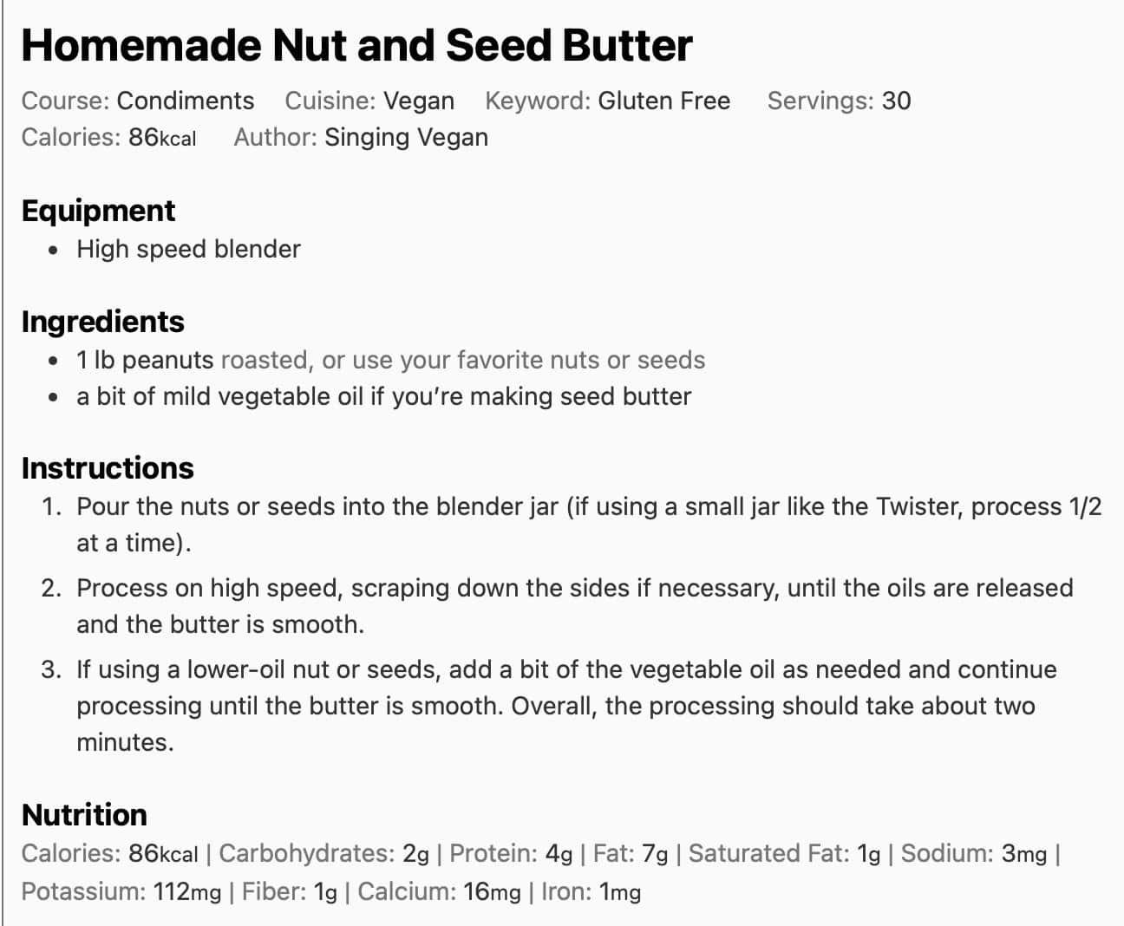The width and height of the screenshot is (1124, 926).
Task: Click the Singing Vegan author name
Action: (x=406, y=137)
